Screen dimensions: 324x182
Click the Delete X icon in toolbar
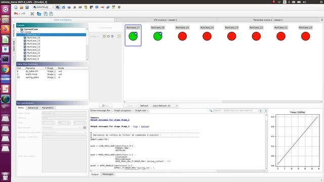[32, 14]
